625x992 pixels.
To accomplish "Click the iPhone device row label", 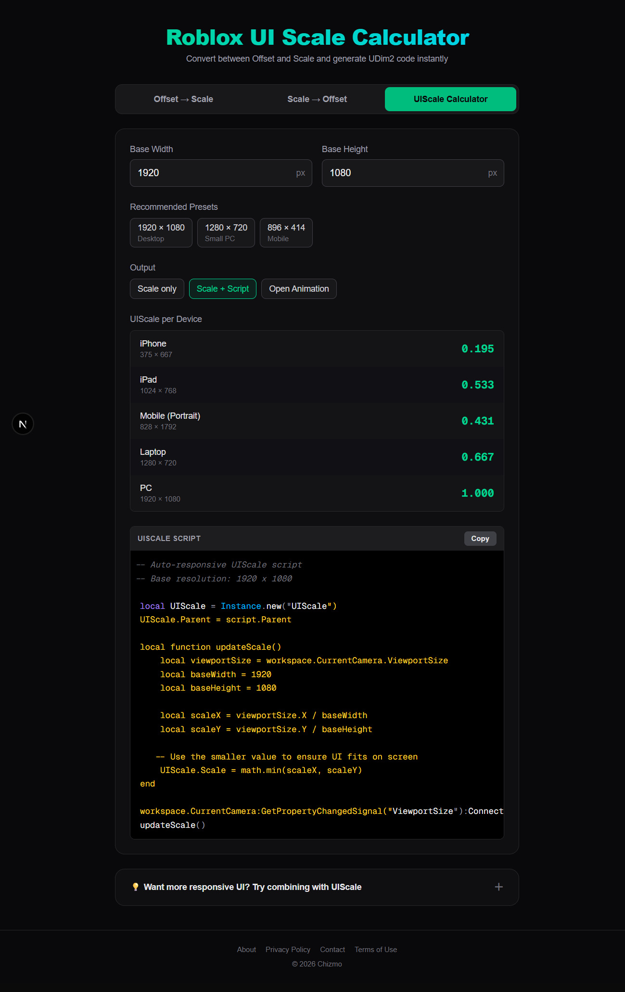I will tap(153, 344).
